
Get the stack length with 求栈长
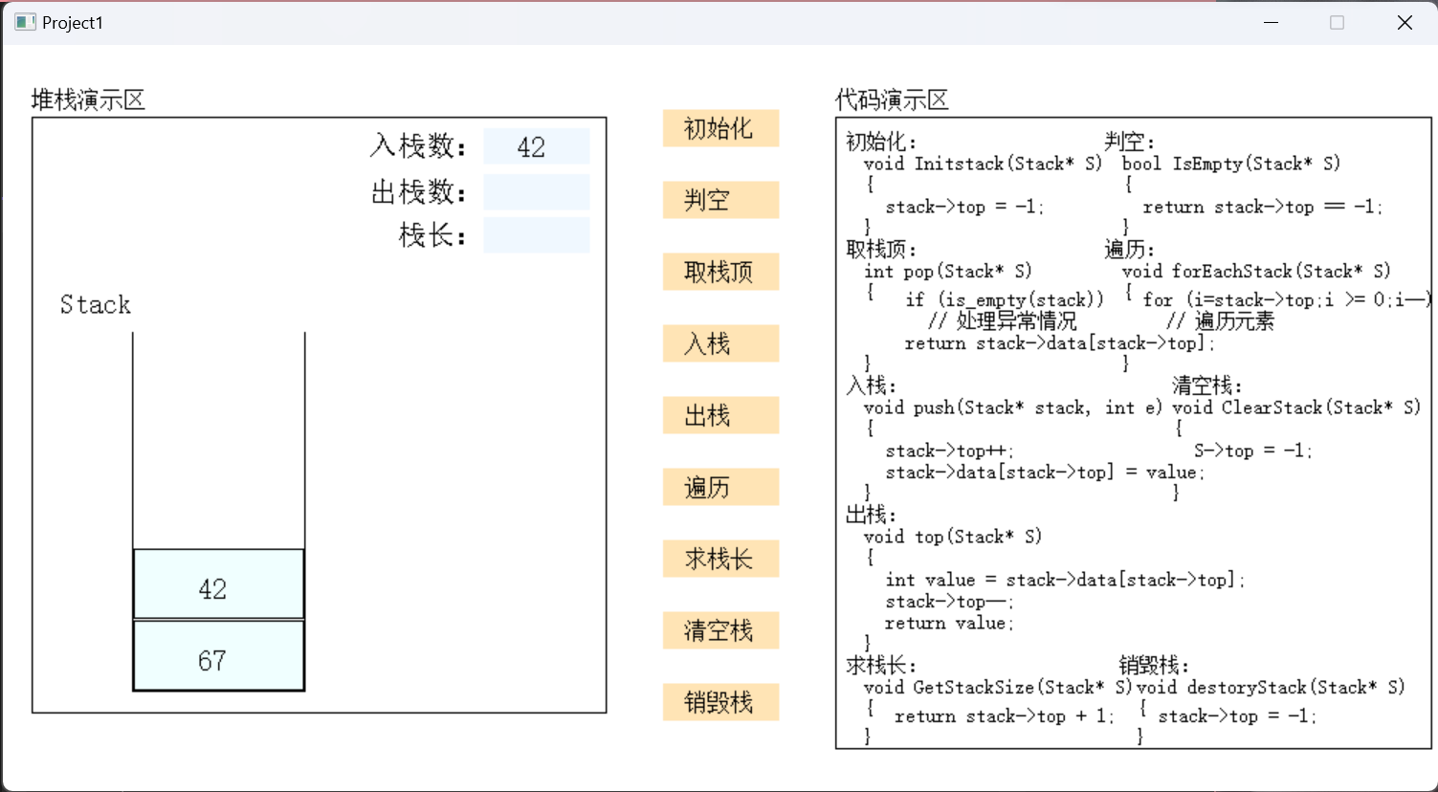point(720,560)
